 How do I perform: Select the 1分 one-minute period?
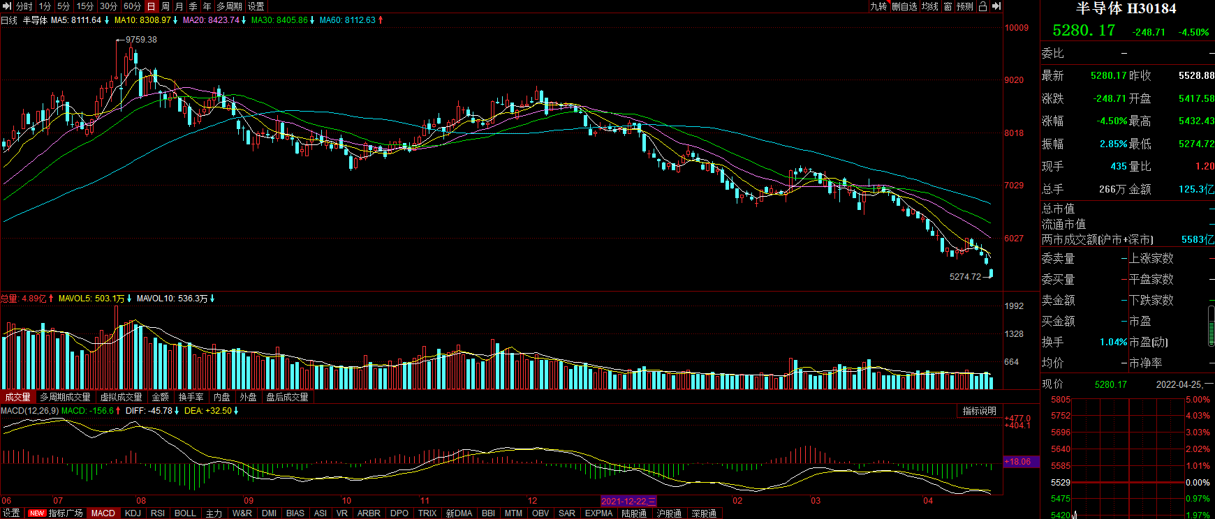(x=45, y=6)
